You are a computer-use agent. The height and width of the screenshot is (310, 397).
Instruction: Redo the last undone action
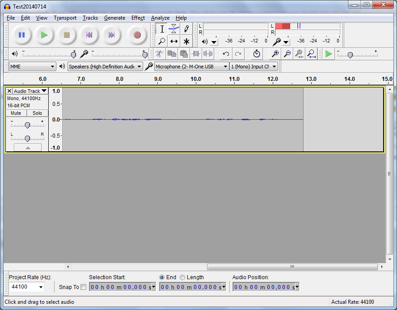tap(238, 54)
